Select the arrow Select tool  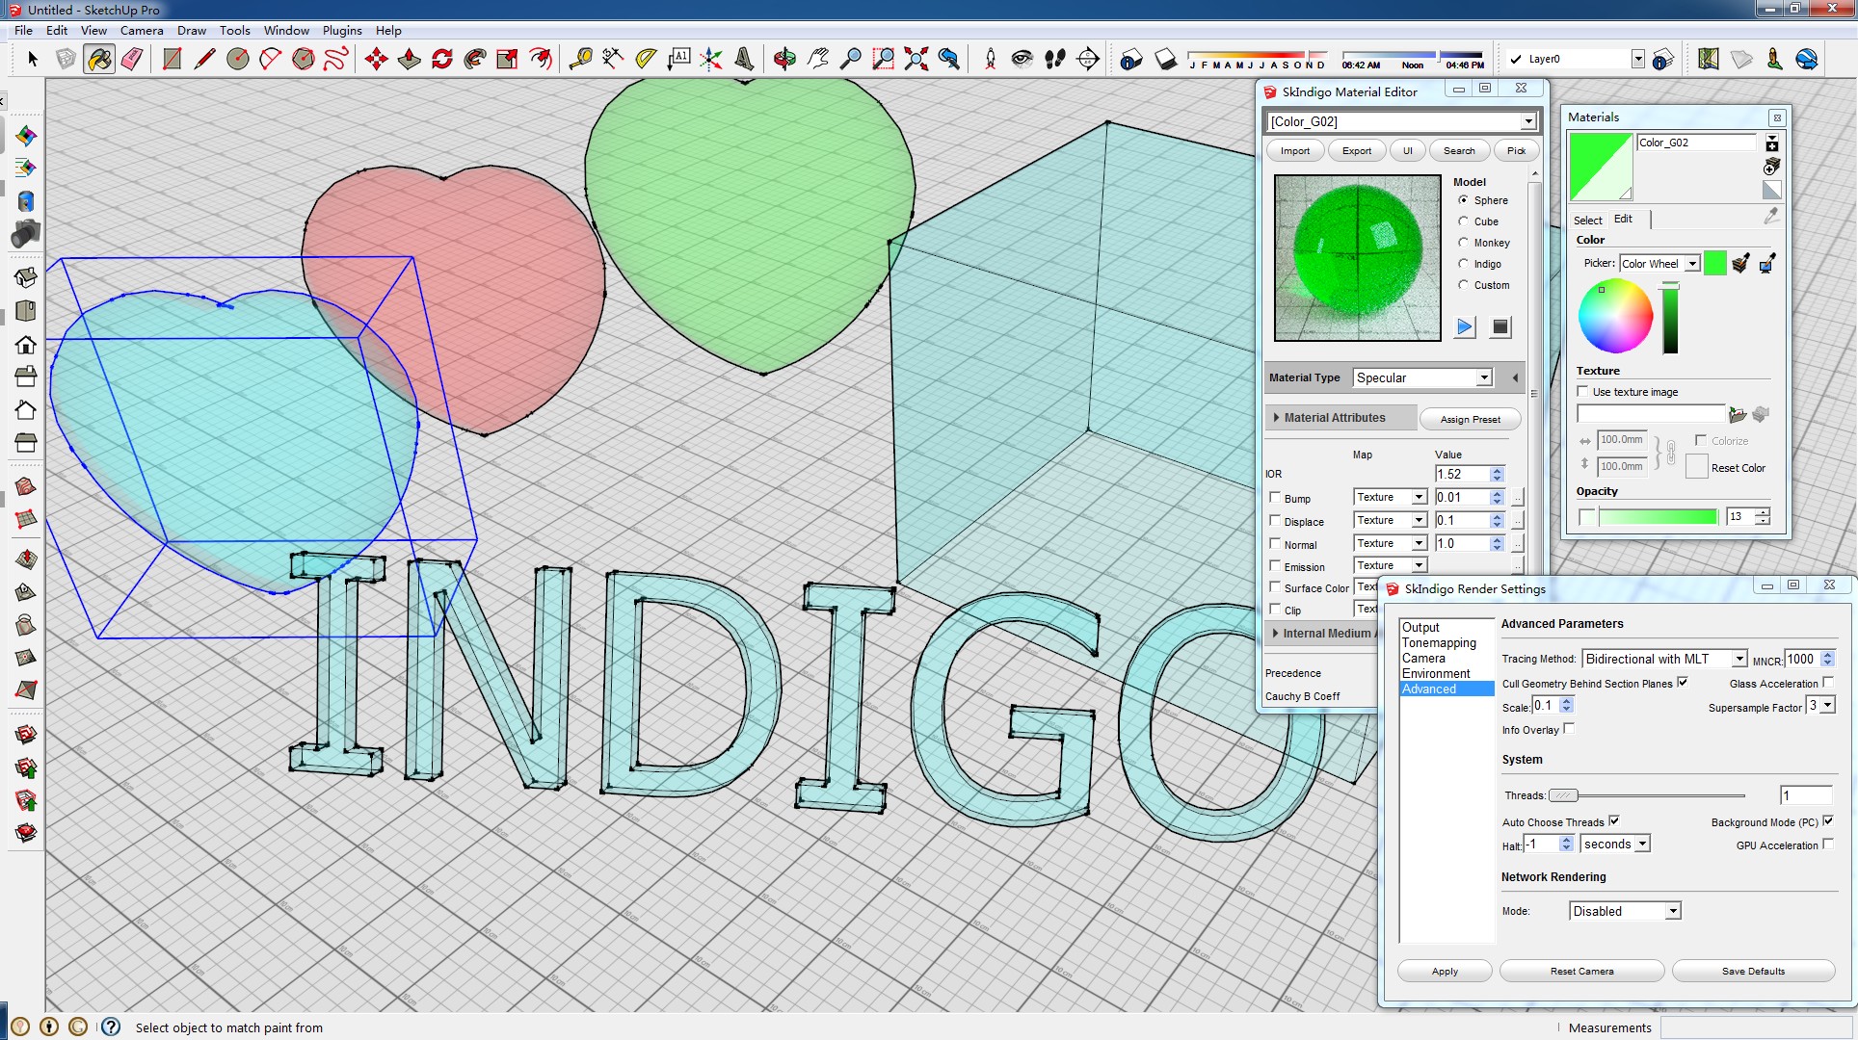click(x=32, y=60)
